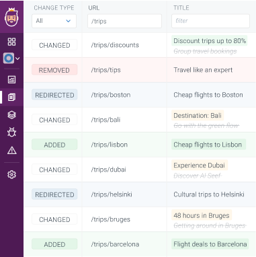Open the warning triangle alerts icon
Viewport: 256px width, 257px height.
(x=11, y=150)
